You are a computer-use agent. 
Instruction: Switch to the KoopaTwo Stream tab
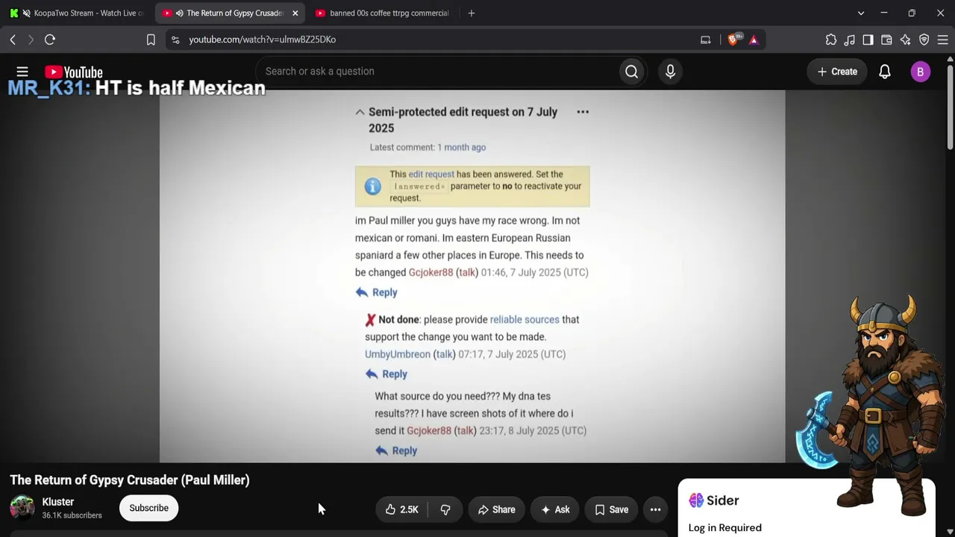pos(78,13)
